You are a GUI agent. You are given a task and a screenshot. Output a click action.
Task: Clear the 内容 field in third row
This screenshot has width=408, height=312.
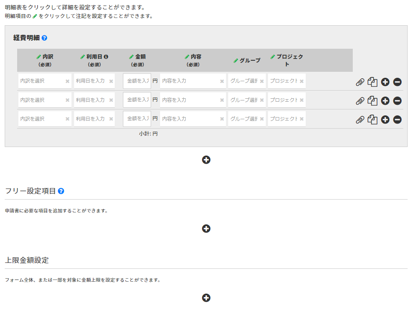pos(222,119)
